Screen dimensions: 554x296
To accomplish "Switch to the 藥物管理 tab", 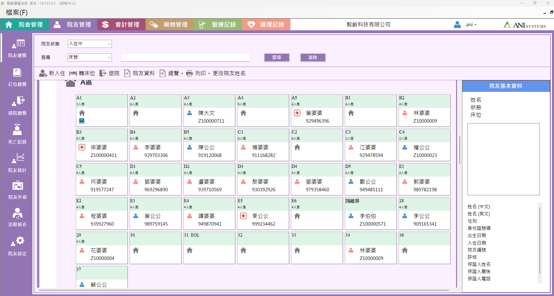I will coord(170,25).
